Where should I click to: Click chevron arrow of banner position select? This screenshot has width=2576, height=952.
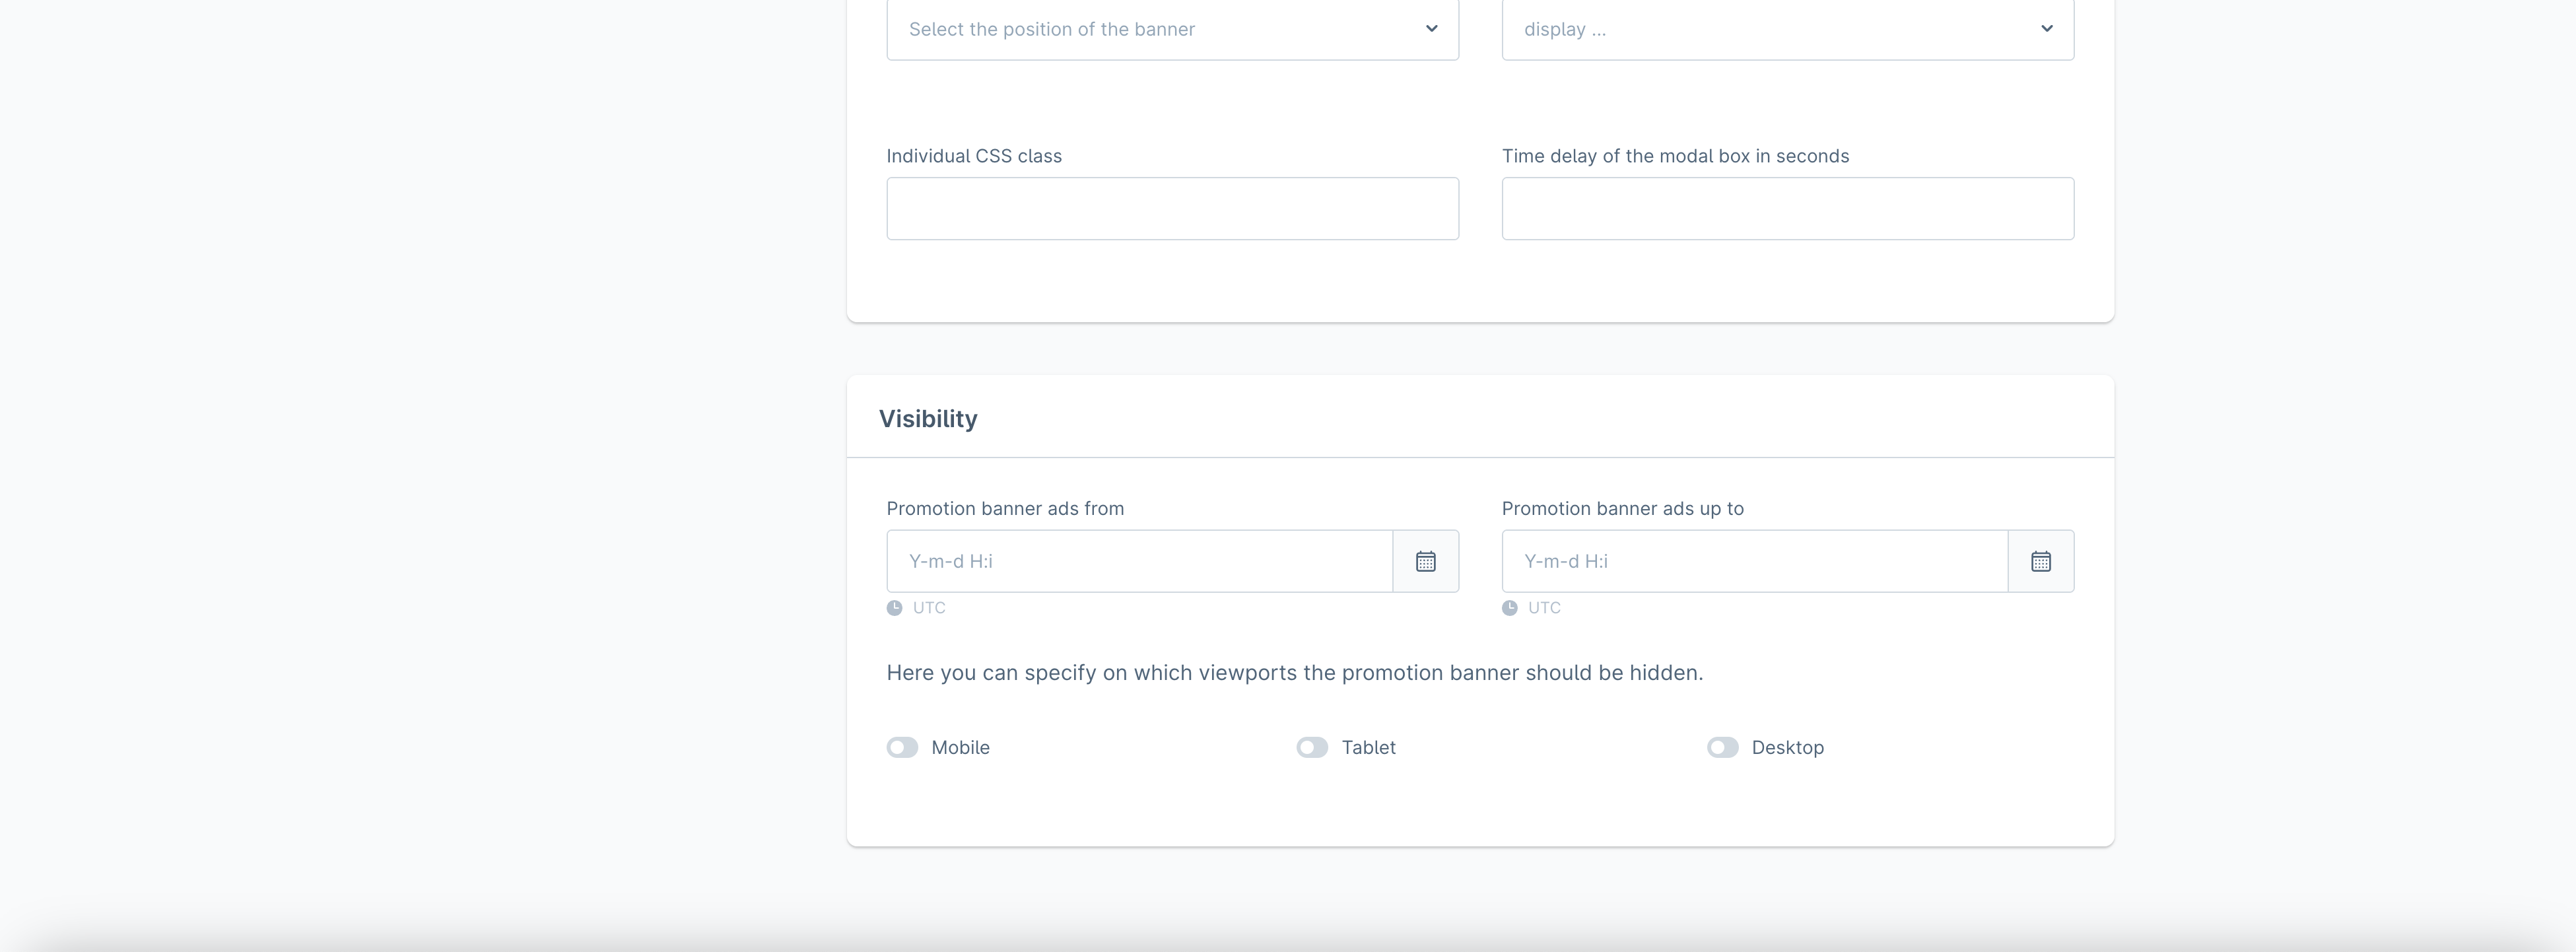[x=1431, y=29]
